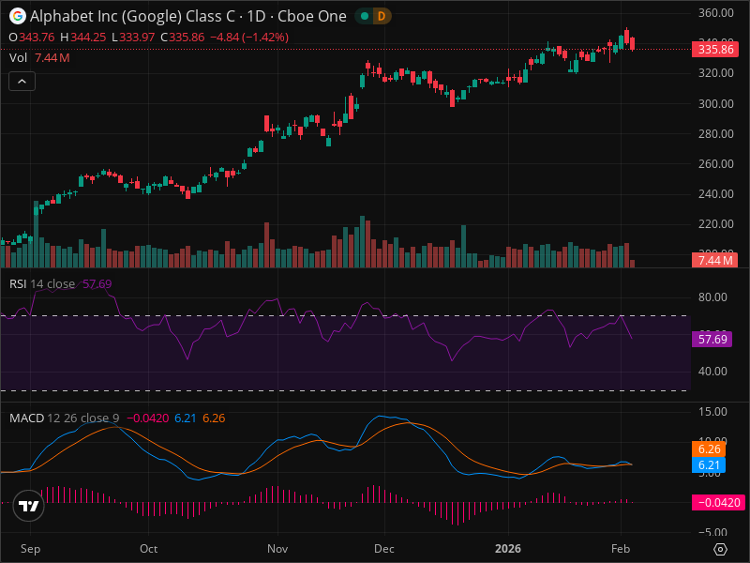This screenshot has width=750, height=563.
Task: Click the red 335.86 last price label
Action: [715, 50]
